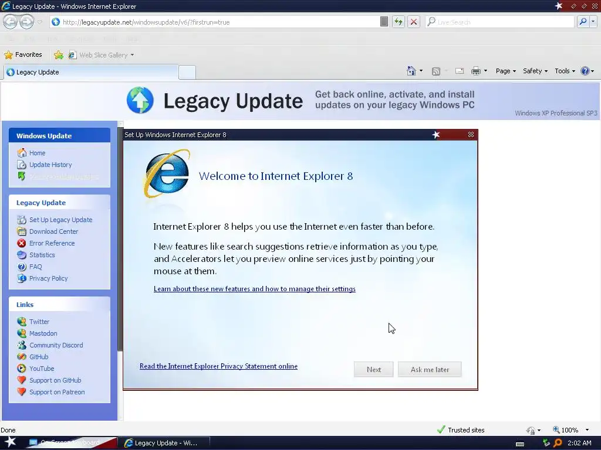Click the Refresh page button
The height and width of the screenshot is (450, 601).
point(399,22)
